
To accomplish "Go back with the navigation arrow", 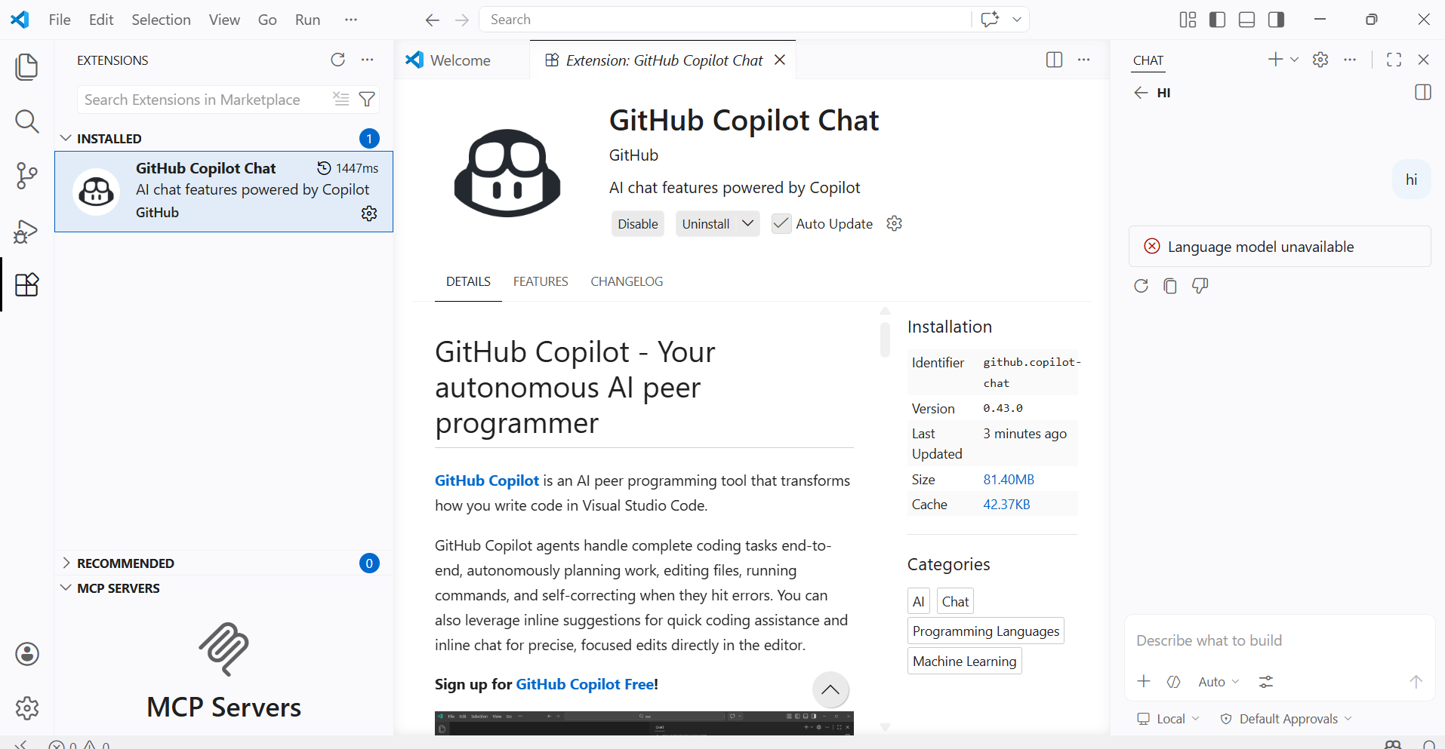I will 433,20.
